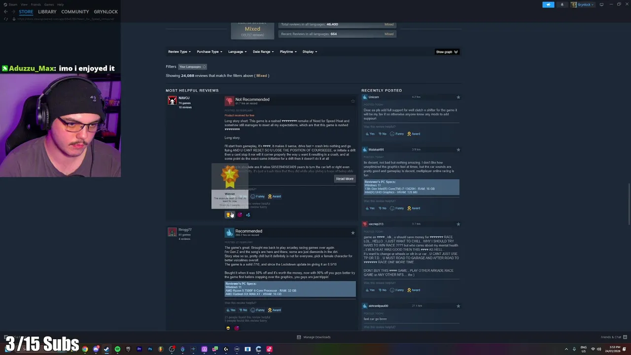Click the blue announcements megaphone button
The height and width of the screenshot is (355, 631).
548,4
